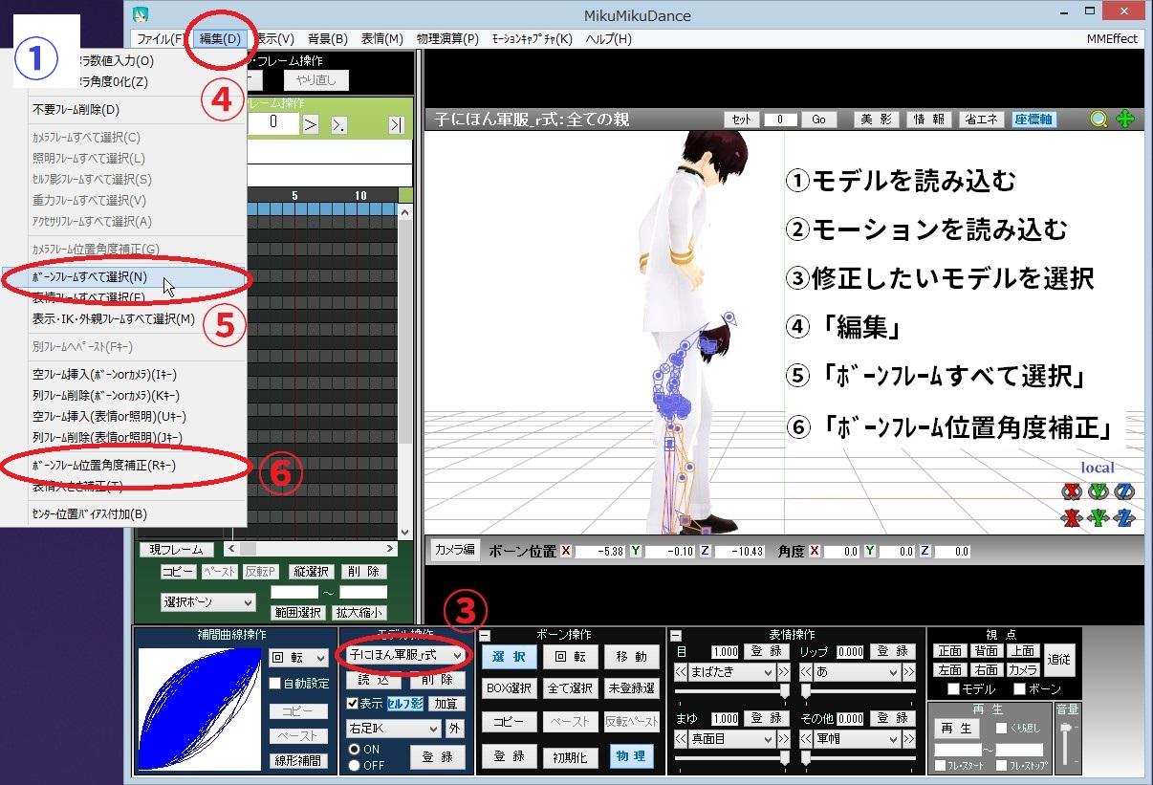1153x785 pixels.
Task: Click the local Y move axis icon
Action: [x=1098, y=518]
